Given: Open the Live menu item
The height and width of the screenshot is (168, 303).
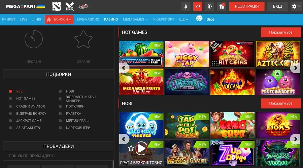Looking at the screenshot, I should point(24,19).
